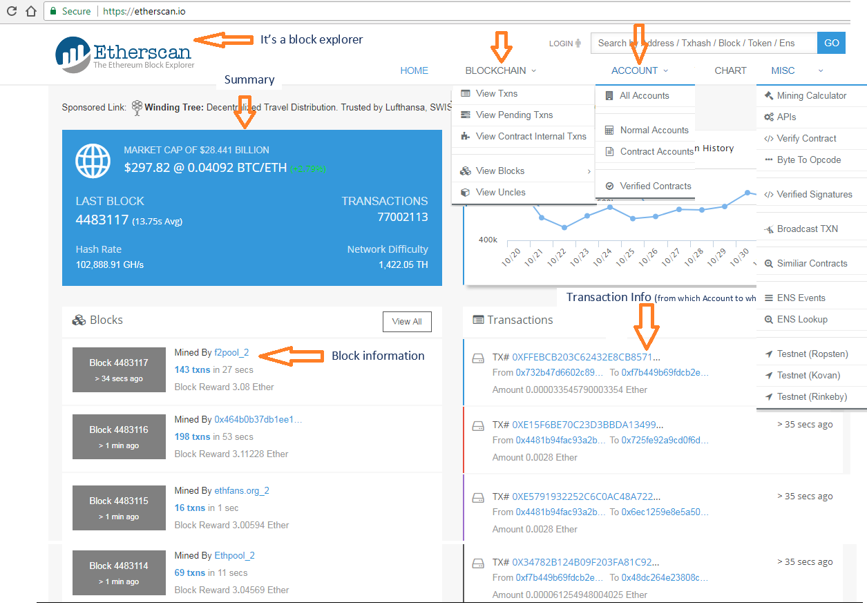
Task: Focus the address/txhash search field
Action: coord(703,43)
